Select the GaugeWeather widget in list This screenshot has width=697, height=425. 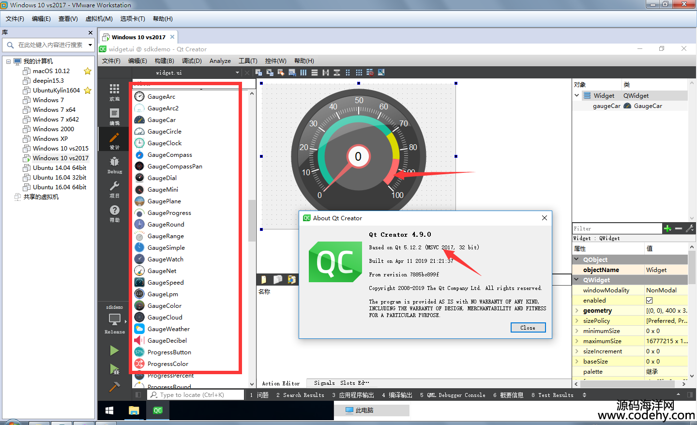point(168,329)
